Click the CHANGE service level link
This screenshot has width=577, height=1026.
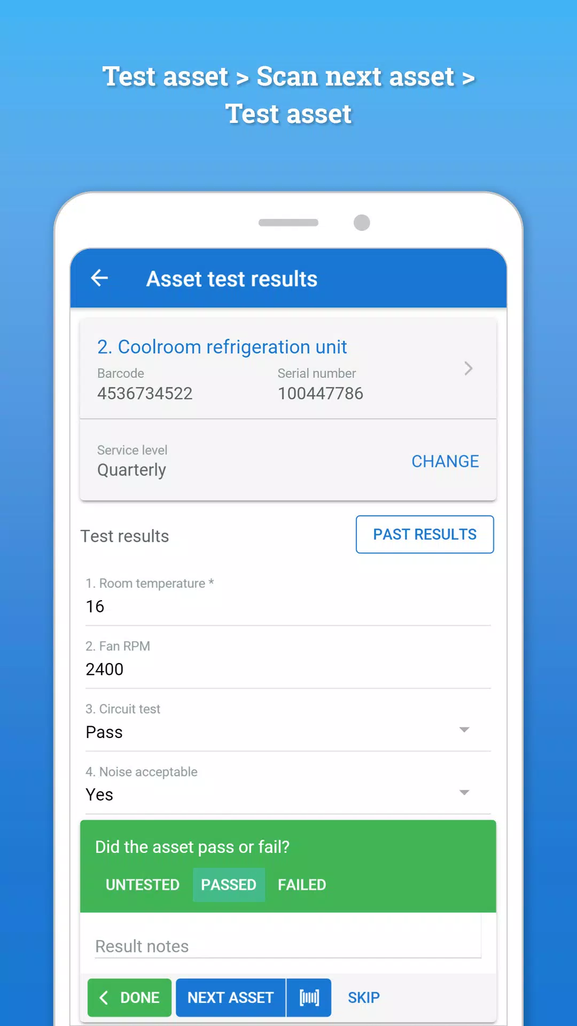click(x=445, y=461)
